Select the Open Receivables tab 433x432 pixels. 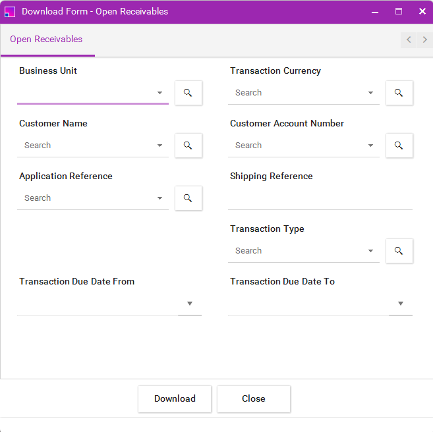pyautogui.click(x=46, y=40)
